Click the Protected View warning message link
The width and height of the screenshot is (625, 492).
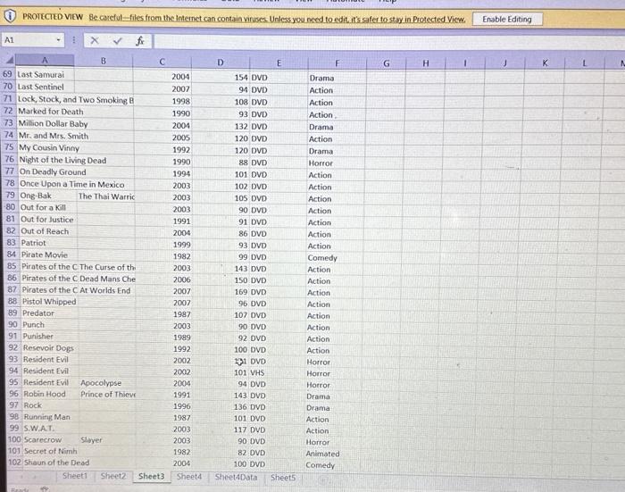(x=277, y=19)
